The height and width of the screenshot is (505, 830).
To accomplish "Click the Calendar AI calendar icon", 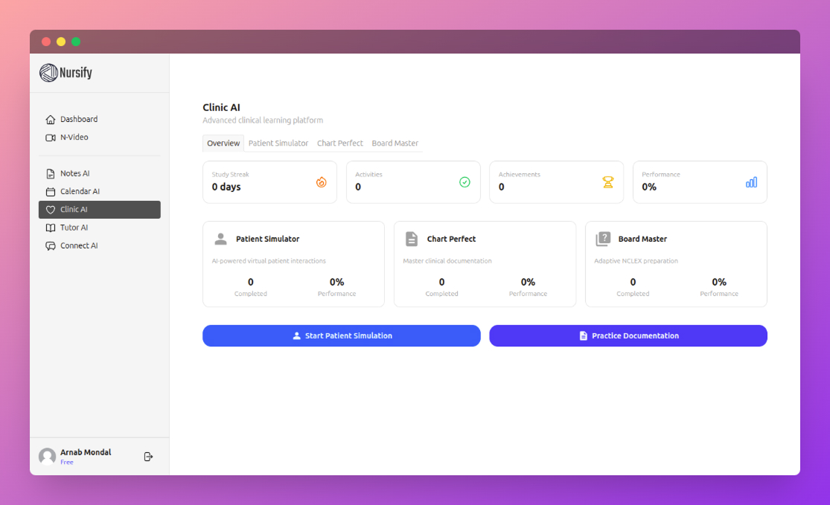I will (x=51, y=191).
